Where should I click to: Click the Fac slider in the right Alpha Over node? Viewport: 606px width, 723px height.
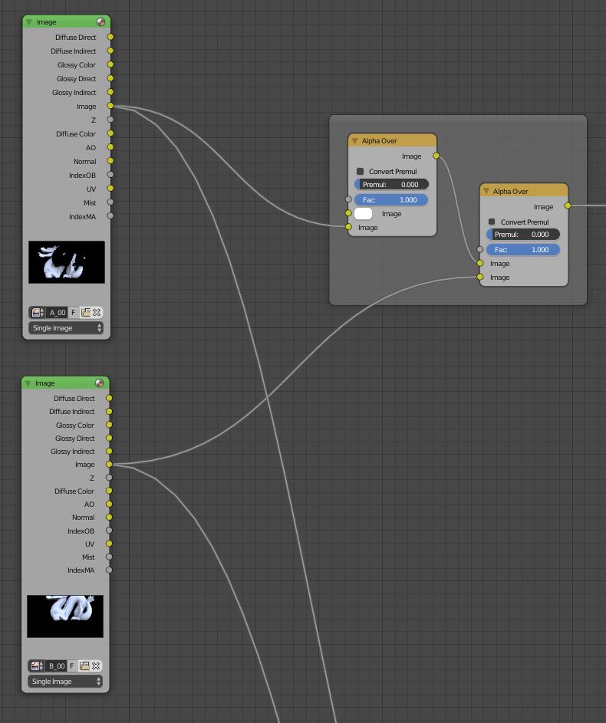click(x=522, y=249)
